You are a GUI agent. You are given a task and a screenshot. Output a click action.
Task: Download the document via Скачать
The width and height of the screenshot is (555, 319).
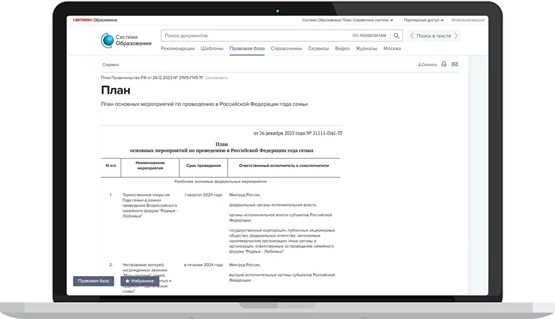(x=427, y=64)
